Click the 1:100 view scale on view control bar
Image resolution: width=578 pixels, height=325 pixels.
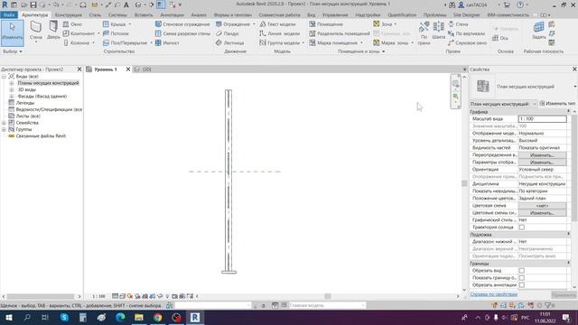[x=98, y=296]
